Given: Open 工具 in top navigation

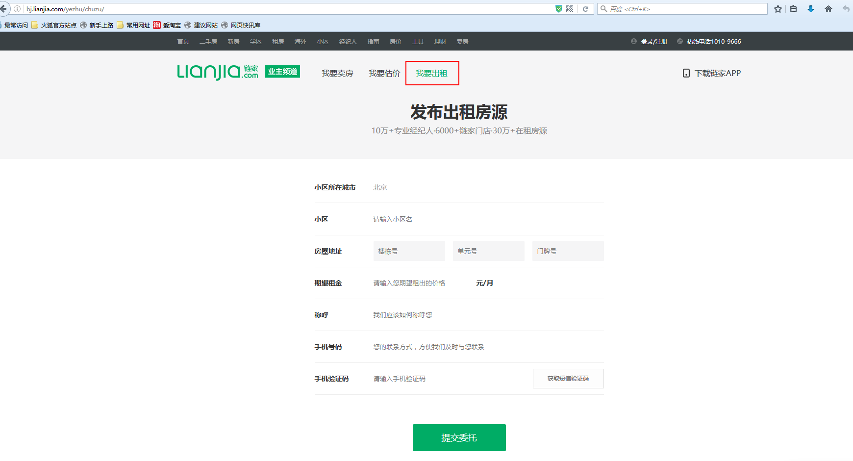Looking at the screenshot, I should [418, 42].
